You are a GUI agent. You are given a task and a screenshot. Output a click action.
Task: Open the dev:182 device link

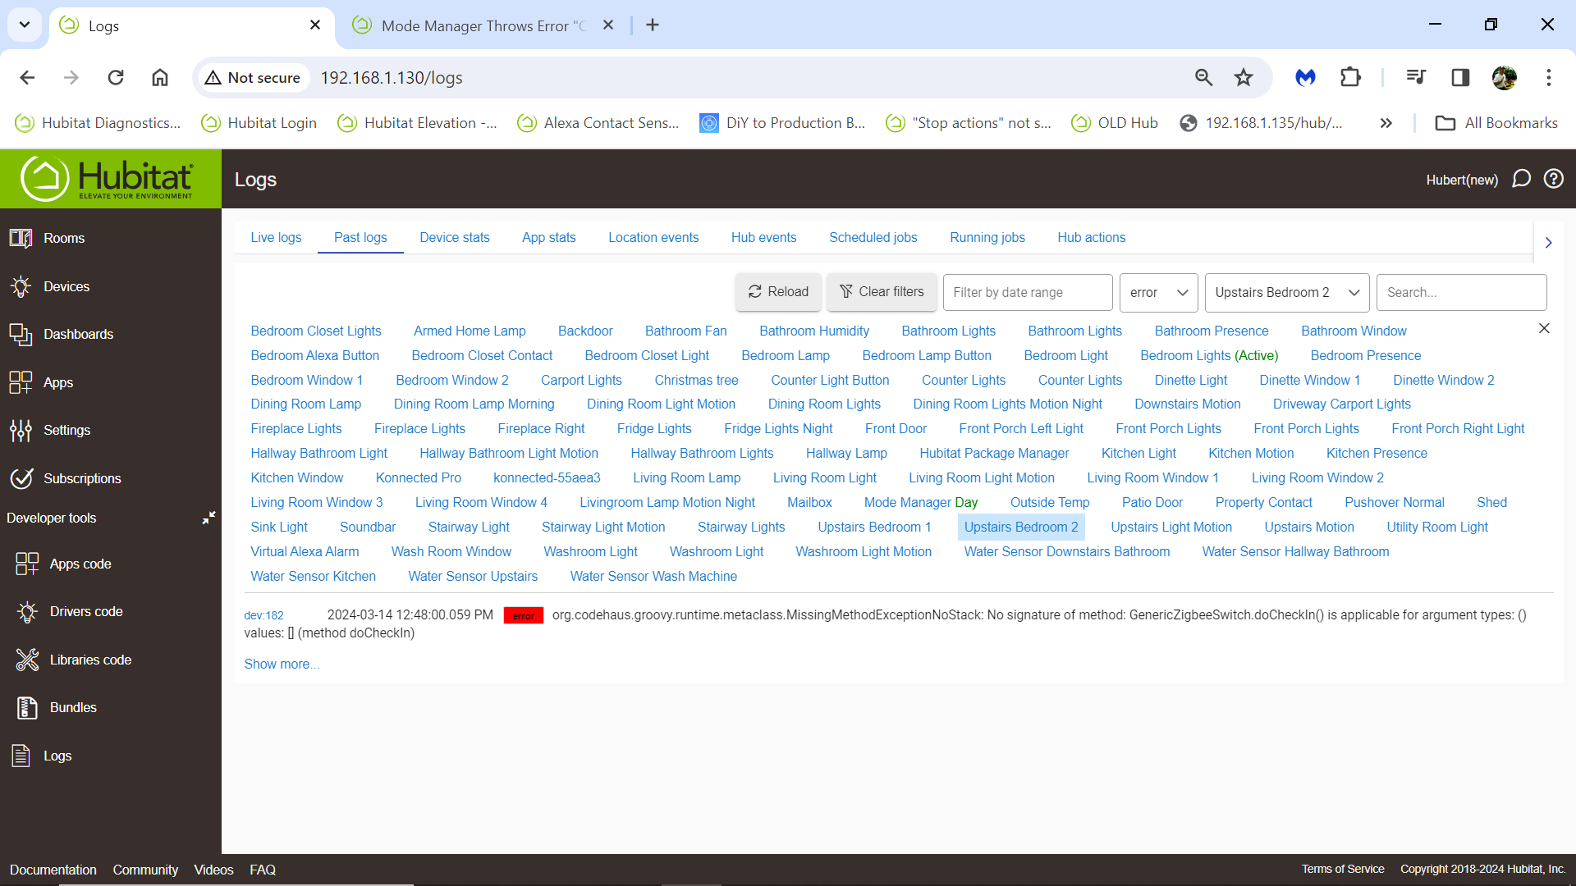(x=263, y=615)
